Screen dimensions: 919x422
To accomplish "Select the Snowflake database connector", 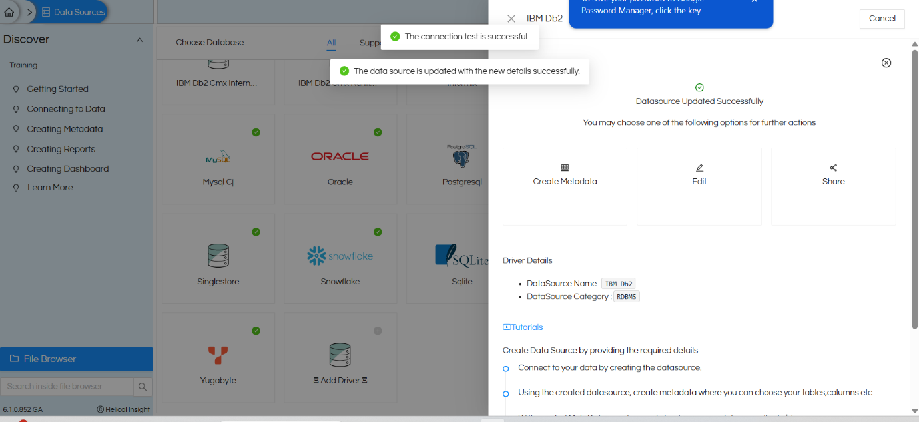I will pos(340,258).
